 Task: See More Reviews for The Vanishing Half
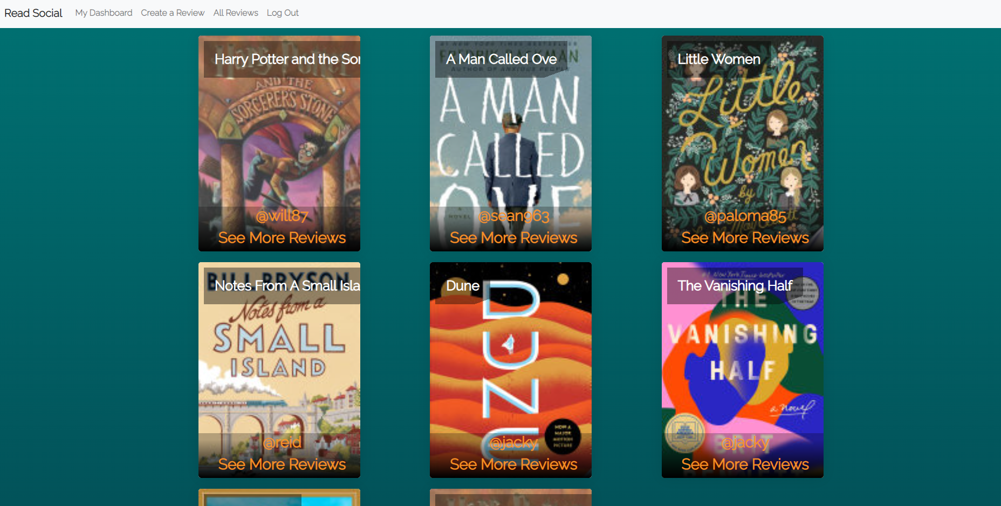[745, 464]
